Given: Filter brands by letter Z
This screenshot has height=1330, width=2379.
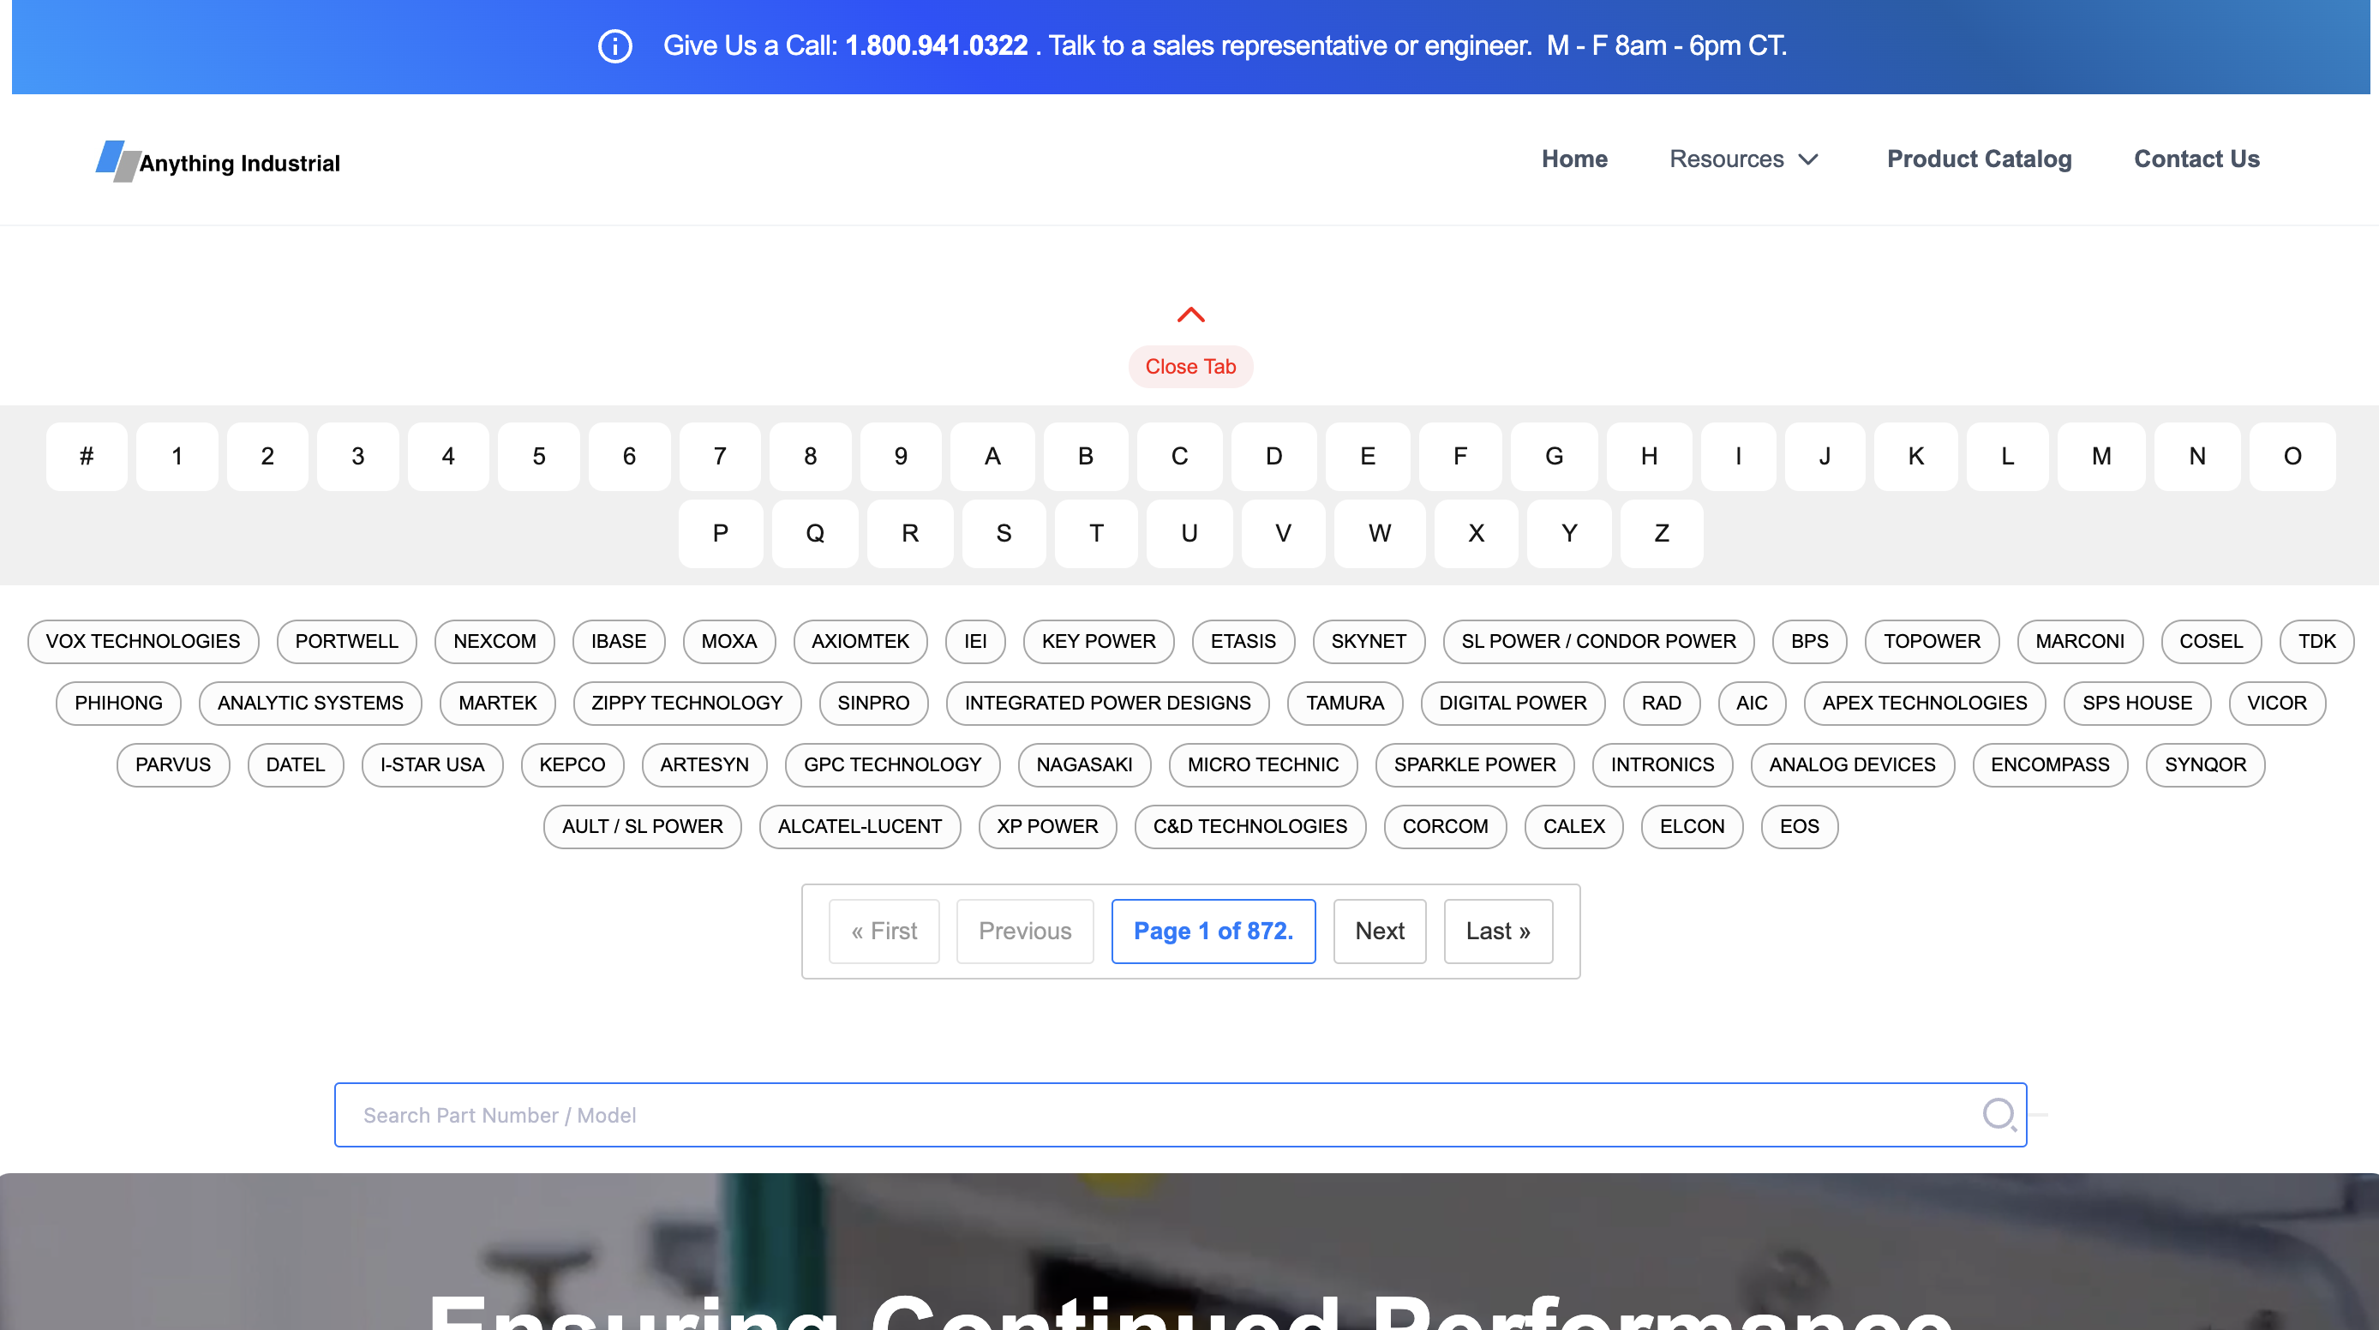Looking at the screenshot, I should tap(1661, 533).
